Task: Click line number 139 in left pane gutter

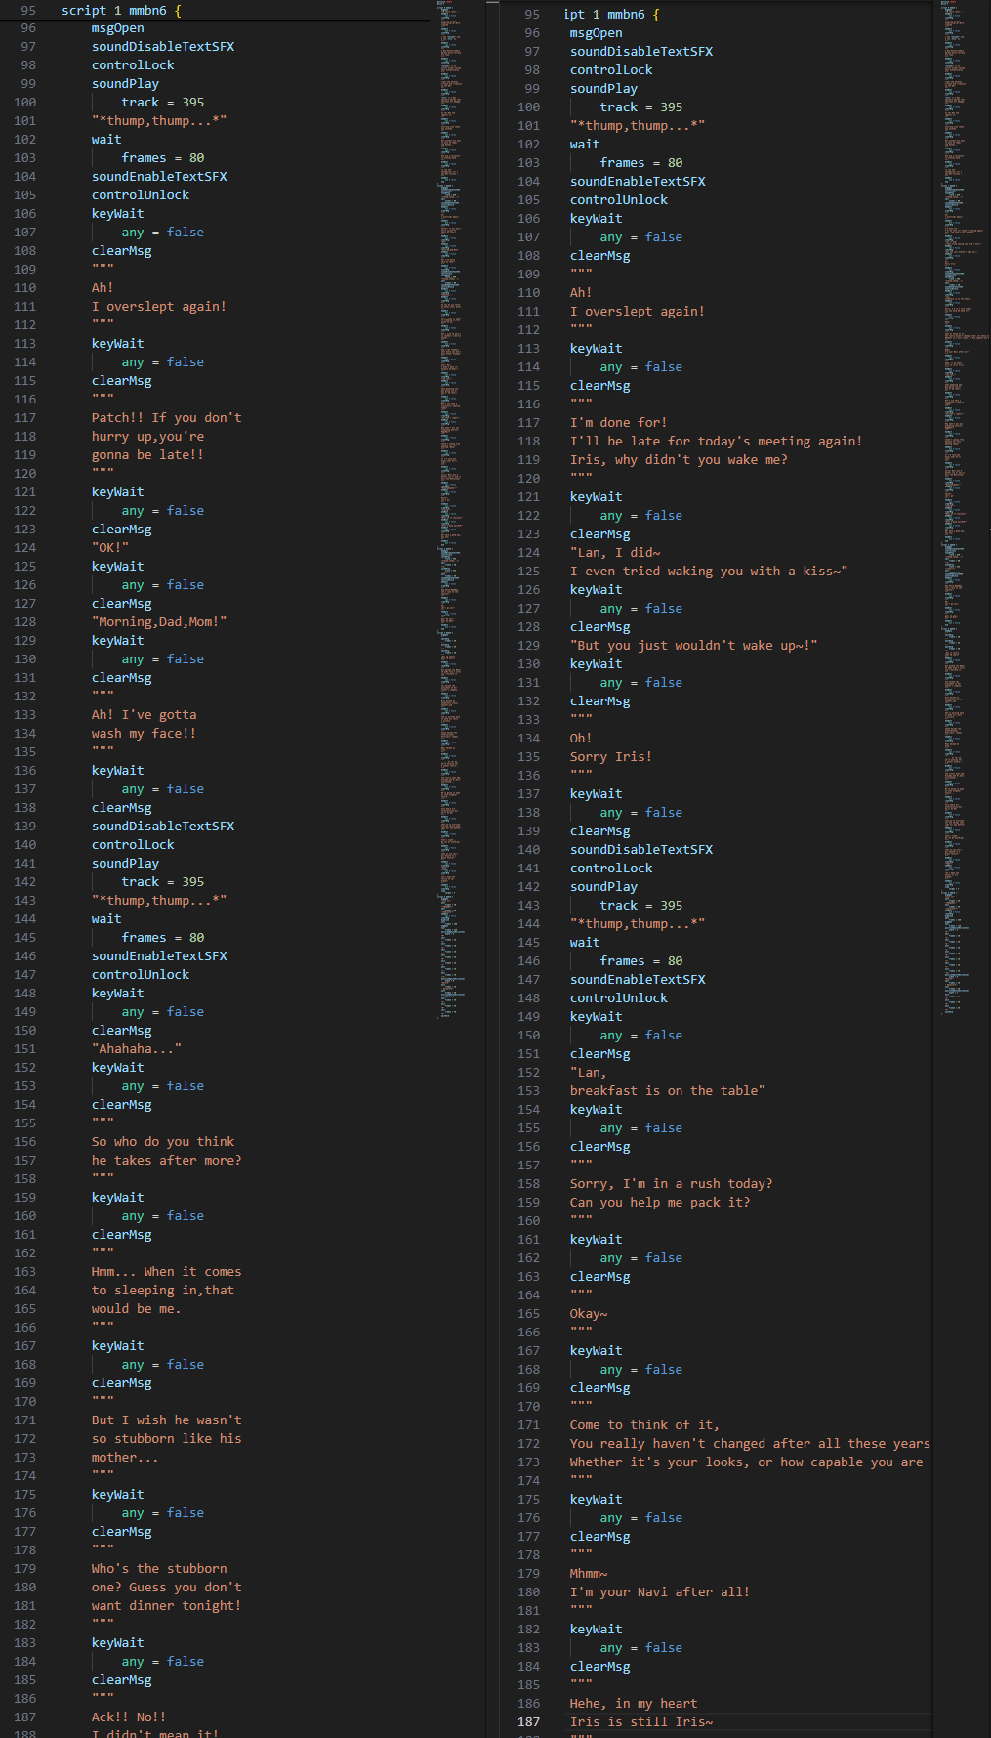Action: (x=25, y=827)
